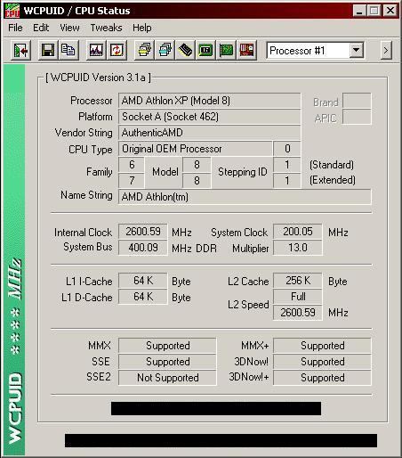Click the System Bus value 400.09
Screen dimensions: 402x458
(143, 248)
